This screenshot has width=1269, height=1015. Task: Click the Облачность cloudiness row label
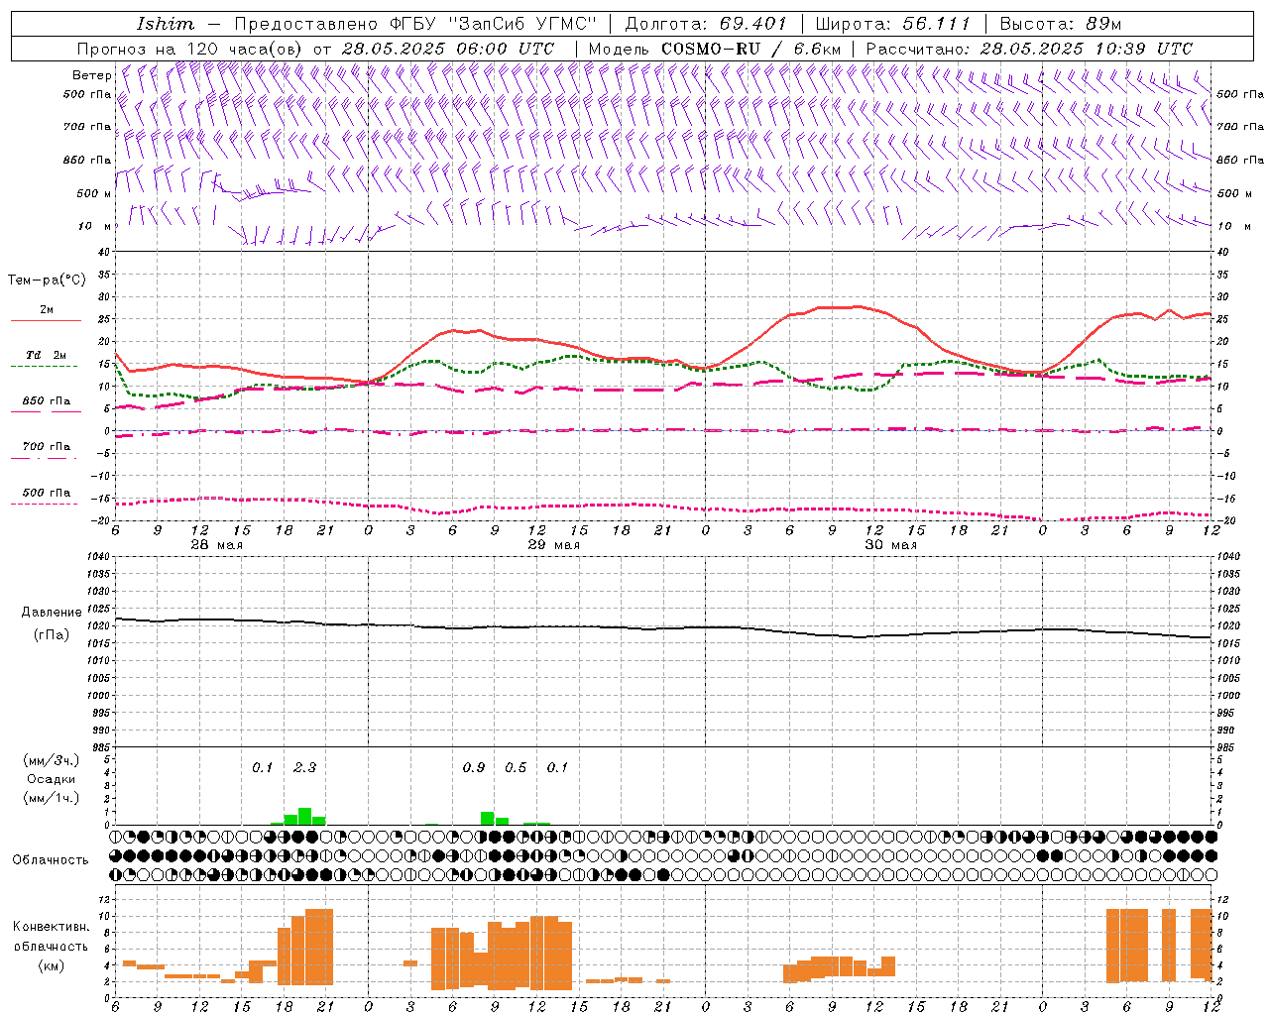tap(51, 860)
